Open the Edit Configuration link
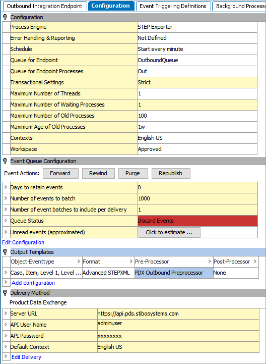This screenshot has height=364, width=266. point(23,243)
